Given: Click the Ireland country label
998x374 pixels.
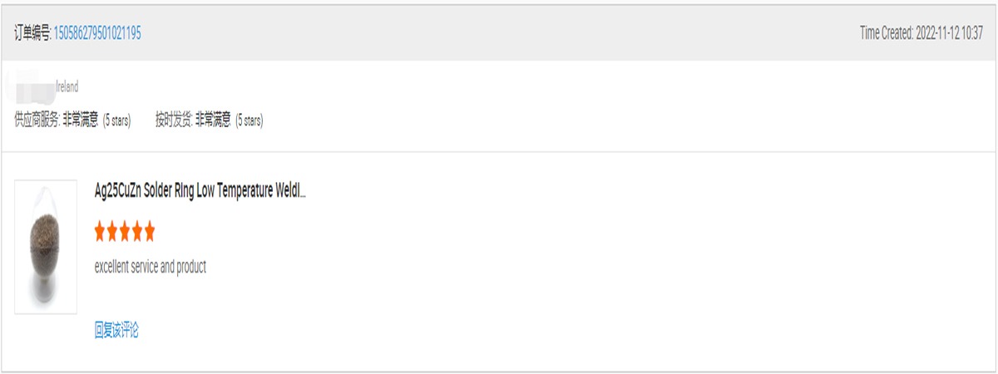Looking at the screenshot, I should pyautogui.click(x=67, y=86).
